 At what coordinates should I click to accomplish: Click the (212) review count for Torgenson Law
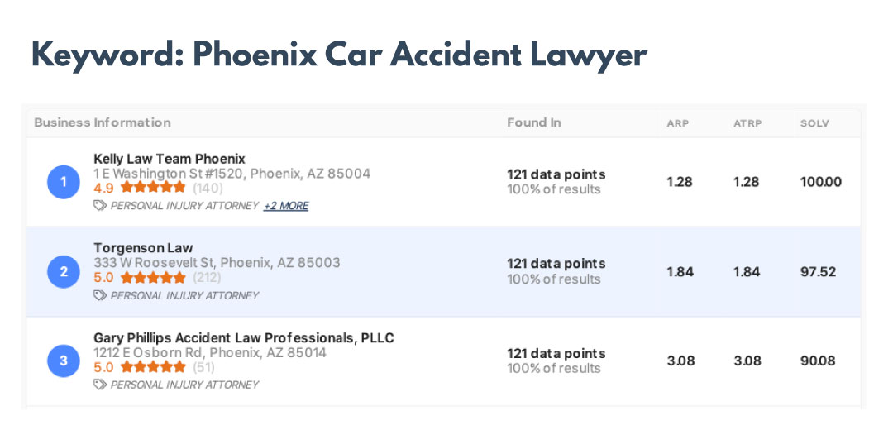208,278
